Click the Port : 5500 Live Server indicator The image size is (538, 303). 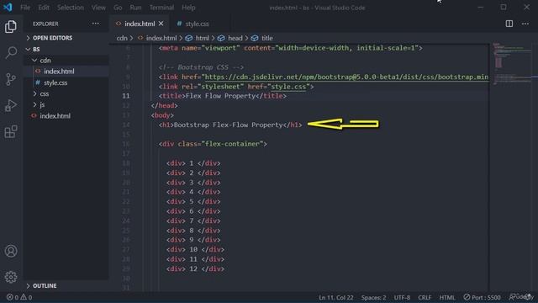(x=482, y=297)
